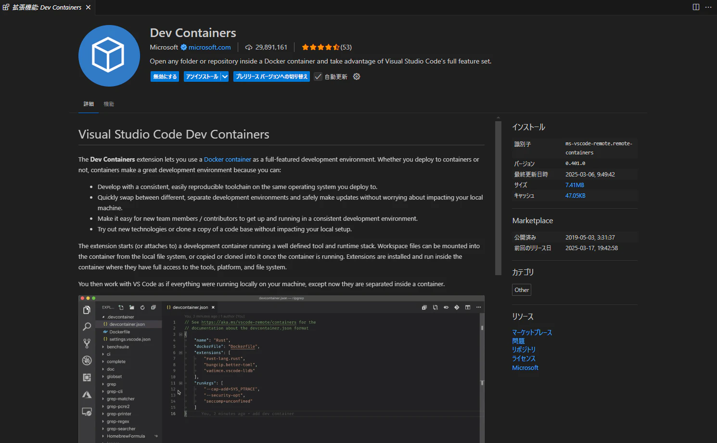
Task: Click the サイズ label
Action: click(521, 185)
